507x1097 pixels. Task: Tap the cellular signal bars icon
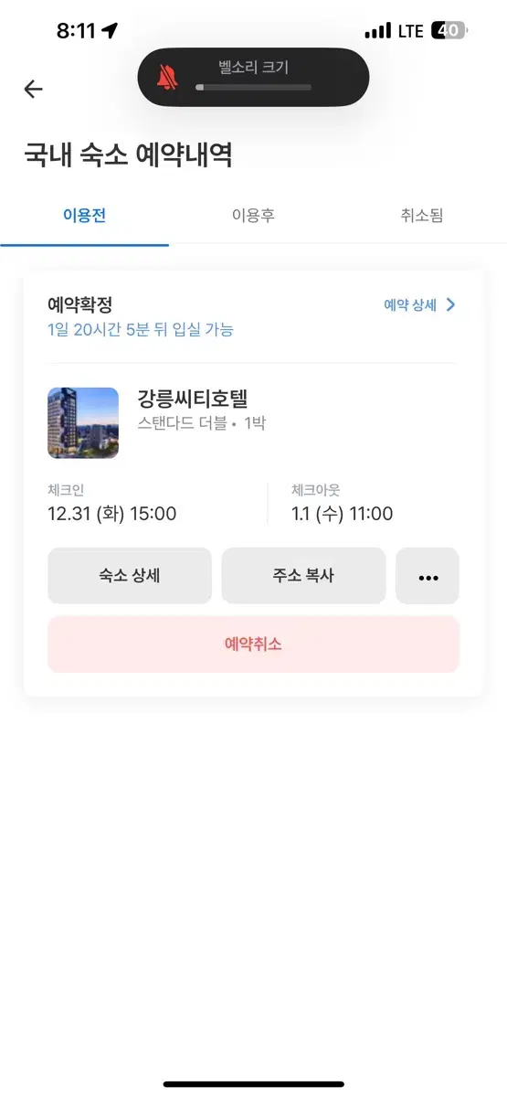click(x=377, y=31)
